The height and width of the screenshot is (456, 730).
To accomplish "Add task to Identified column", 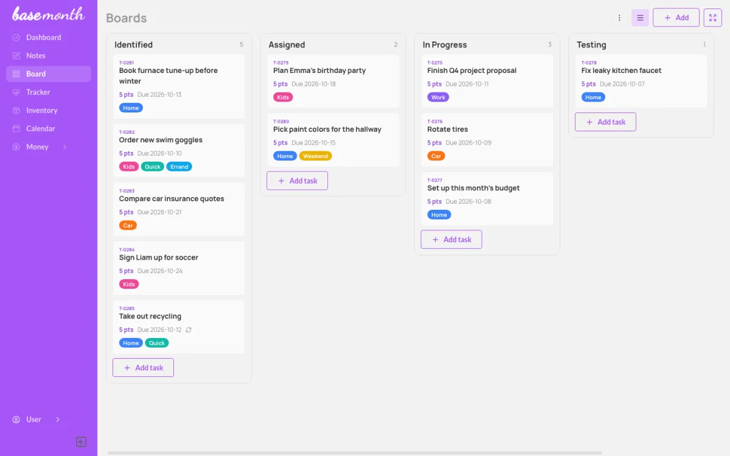I will [143, 368].
